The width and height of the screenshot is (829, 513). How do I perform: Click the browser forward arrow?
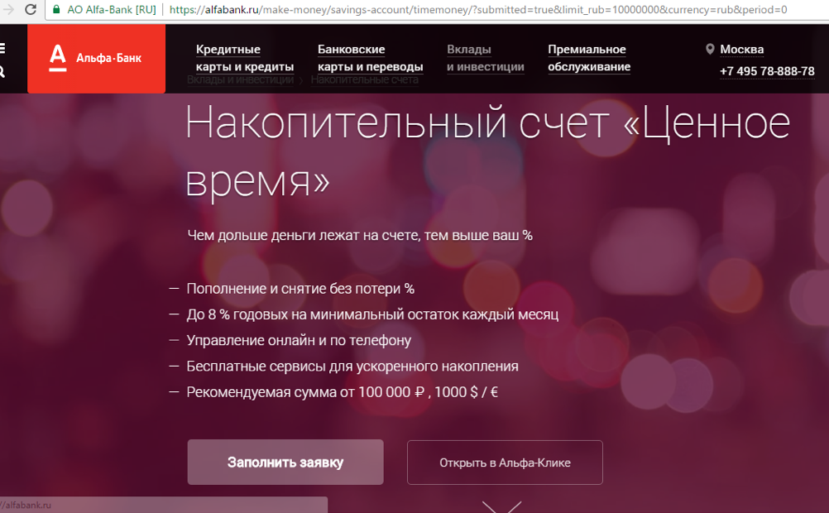(8, 9)
